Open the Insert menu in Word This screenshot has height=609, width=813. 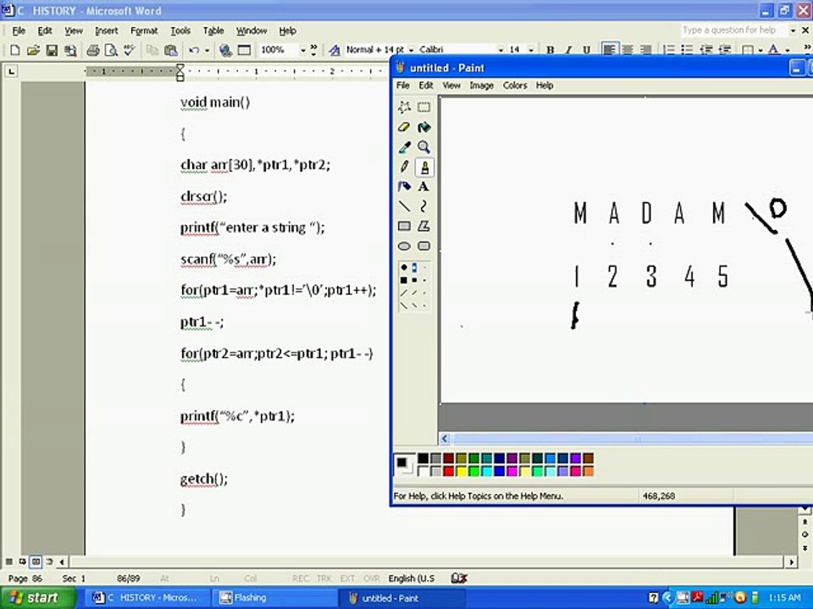107,30
